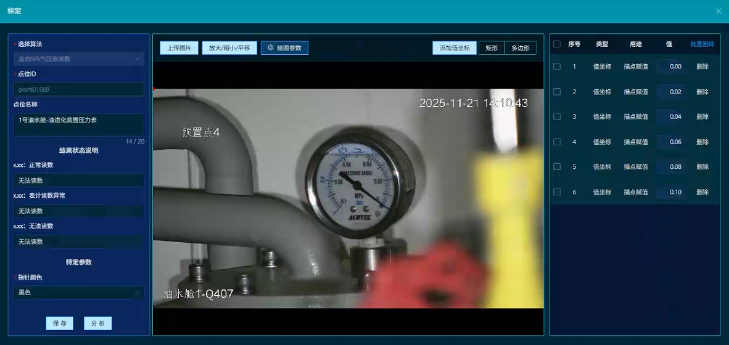This screenshot has width=729, height=345.
Task: Select the checkbox for row 4
Action: [x=557, y=142]
